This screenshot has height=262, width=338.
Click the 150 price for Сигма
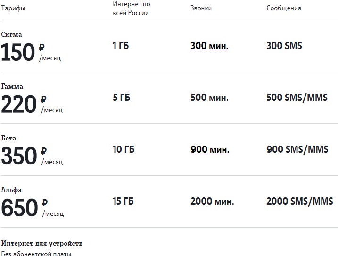coord(18,52)
